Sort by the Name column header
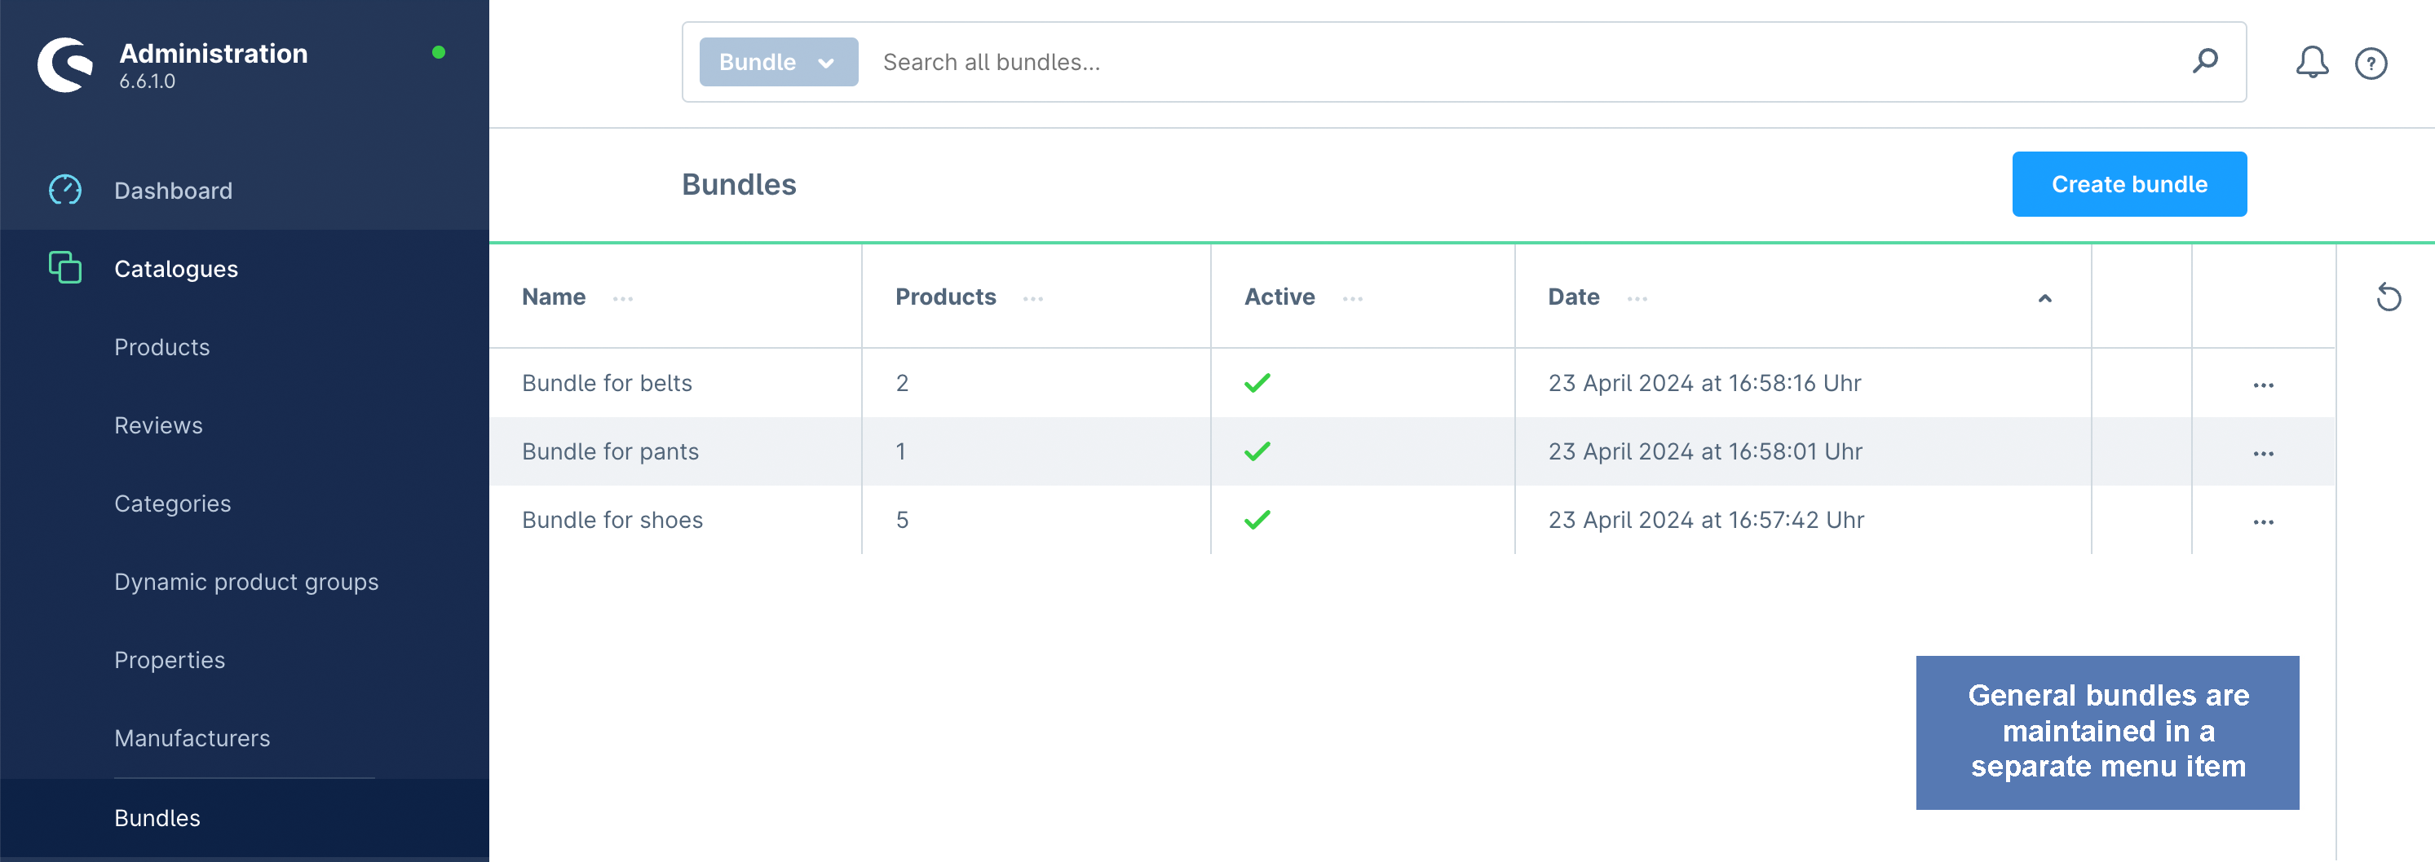The height and width of the screenshot is (862, 2435). pos(554,297)
